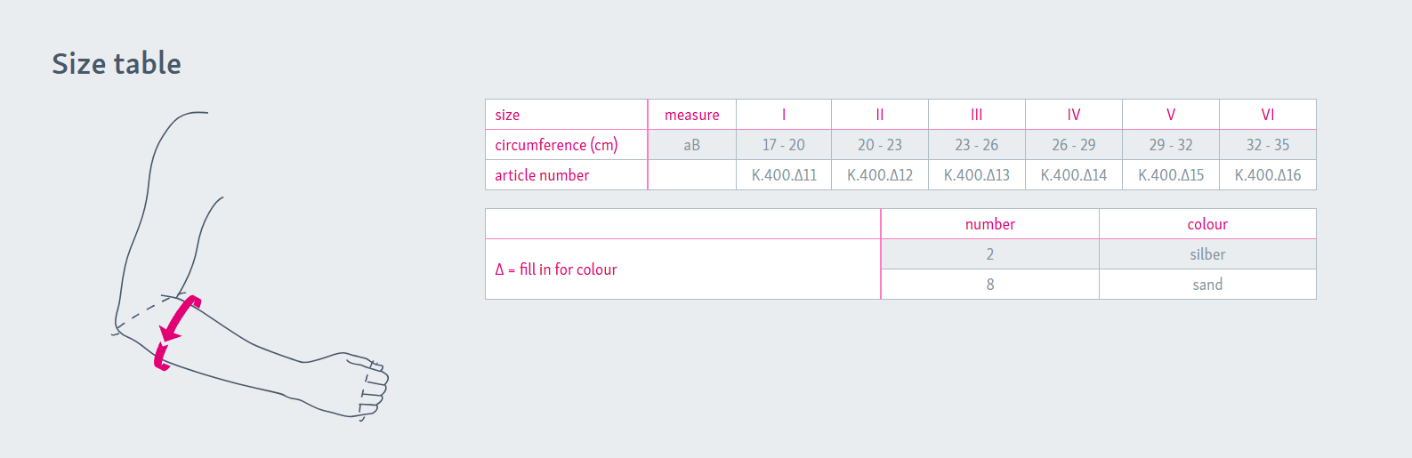Click the circumference (cm) row label

point(556,145)
